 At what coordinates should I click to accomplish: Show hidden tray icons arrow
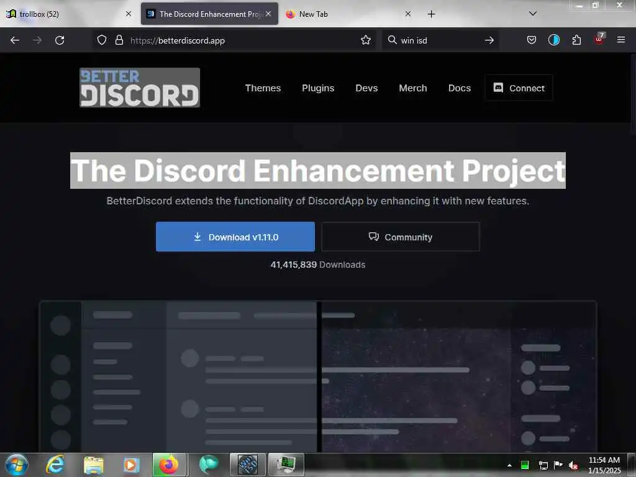[x=509, y=465]
